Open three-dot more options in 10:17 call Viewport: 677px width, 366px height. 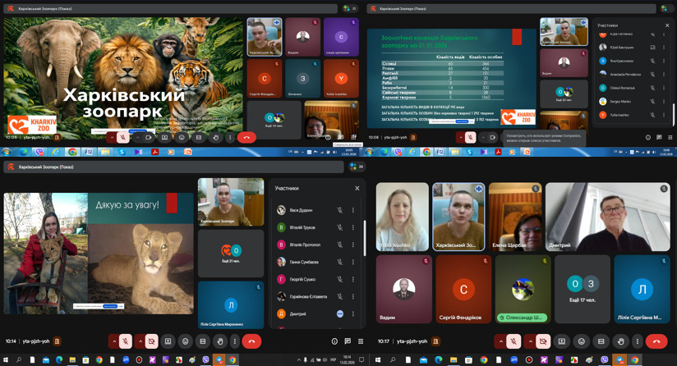point(638,341)
